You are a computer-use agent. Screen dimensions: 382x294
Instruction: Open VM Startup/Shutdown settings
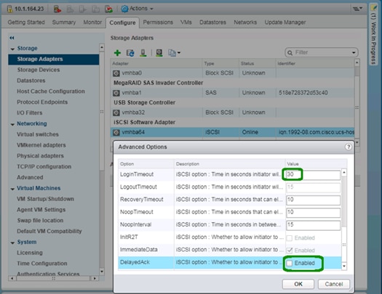coord(45,199)
